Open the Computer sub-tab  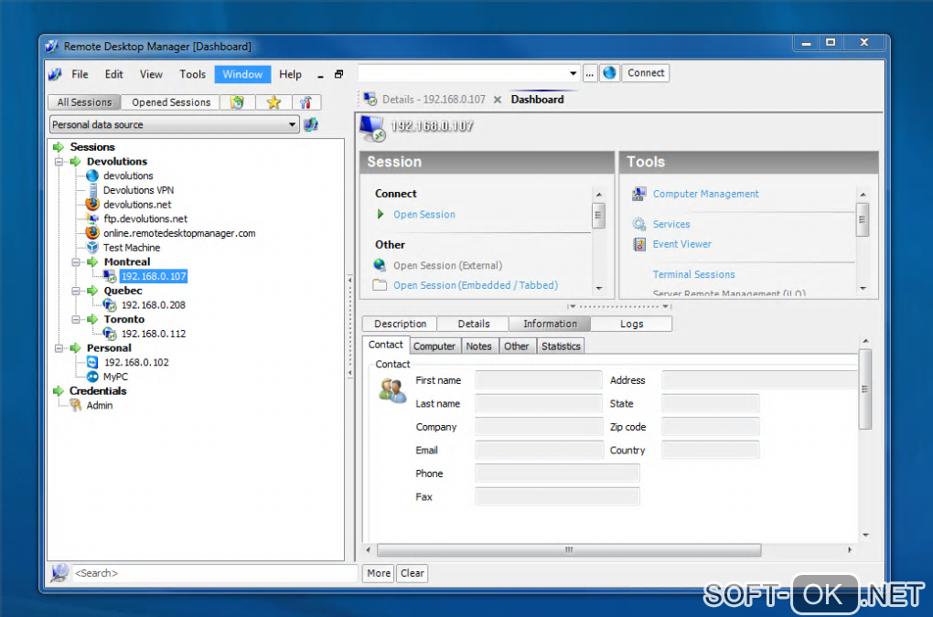(x=434, y=346)
